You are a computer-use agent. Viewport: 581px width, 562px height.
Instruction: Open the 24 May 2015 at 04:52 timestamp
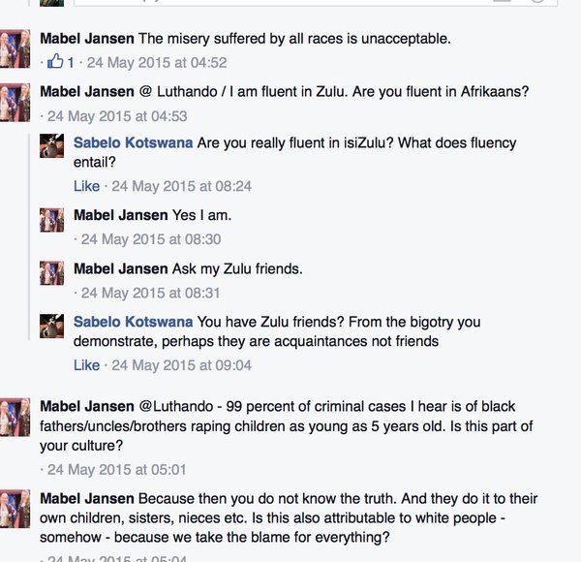click(x=157, y=63)
